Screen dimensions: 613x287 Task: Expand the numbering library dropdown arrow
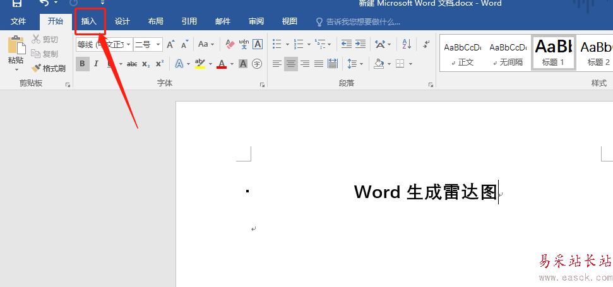point(309,45)
